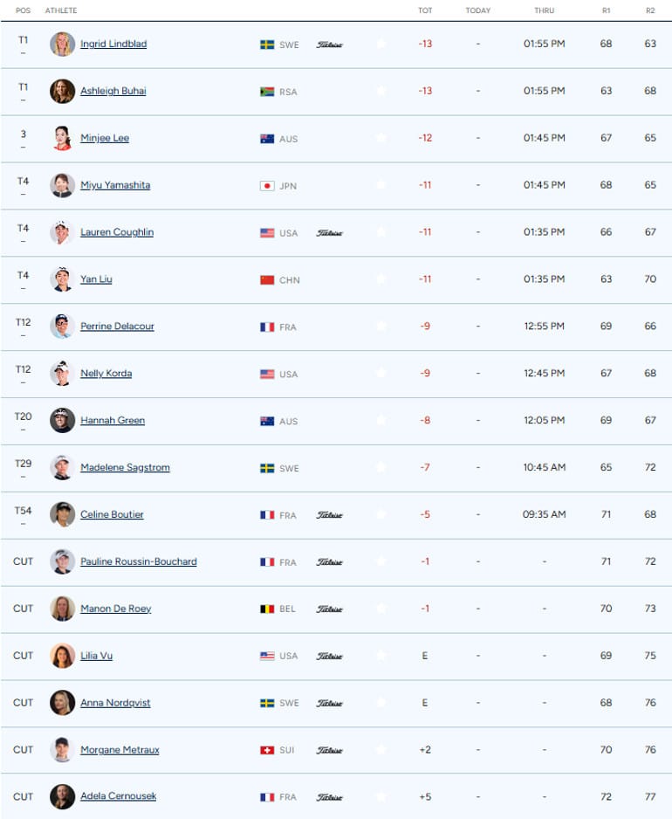This screenshot has width=672, height=819.
Task: Click the Belgian flag for Manon De Roey
Action: 267,609
